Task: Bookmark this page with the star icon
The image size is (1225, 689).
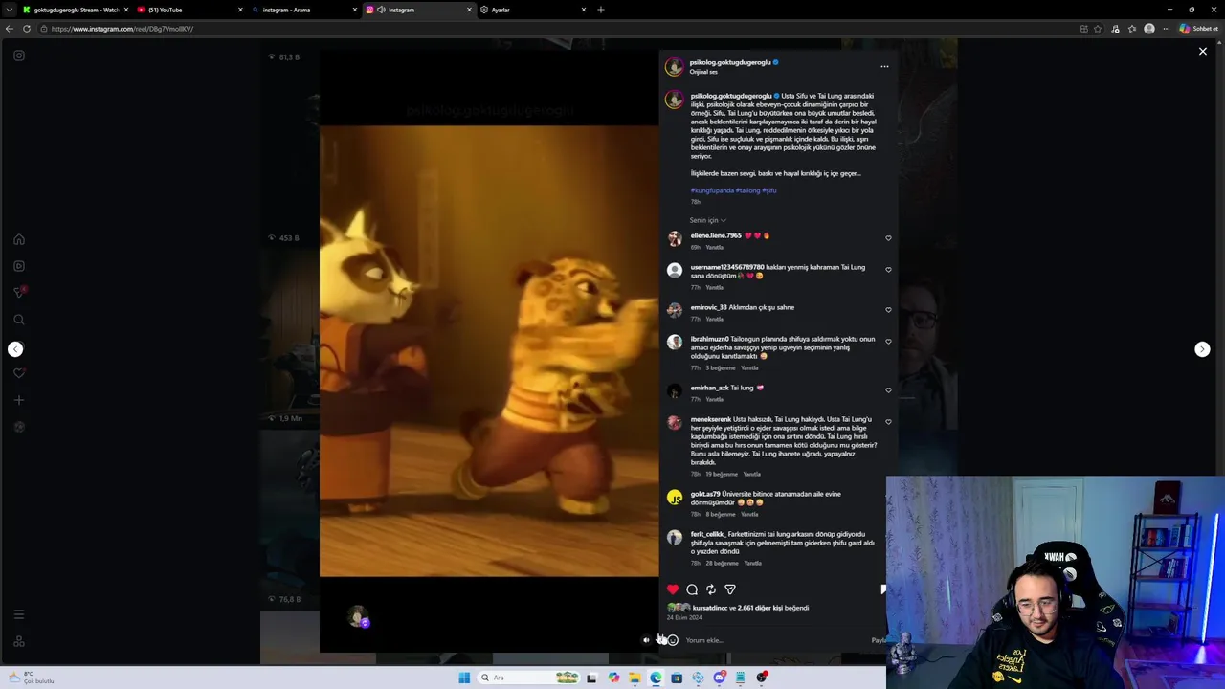Action: point(1098,29)
